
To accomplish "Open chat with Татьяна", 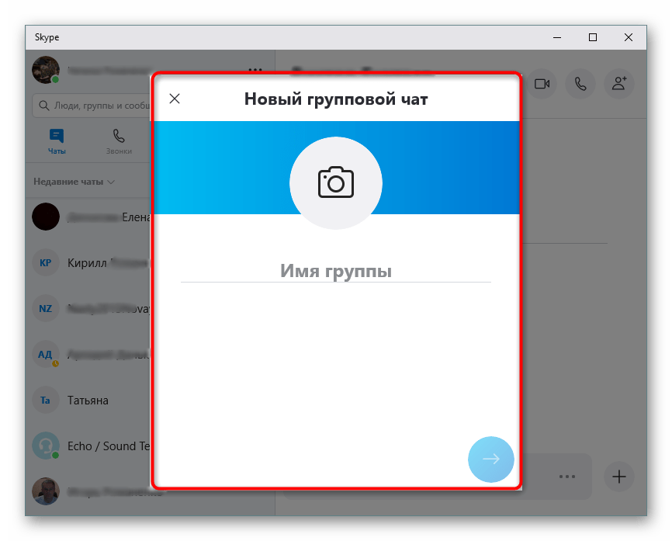I will click(88, 400).
